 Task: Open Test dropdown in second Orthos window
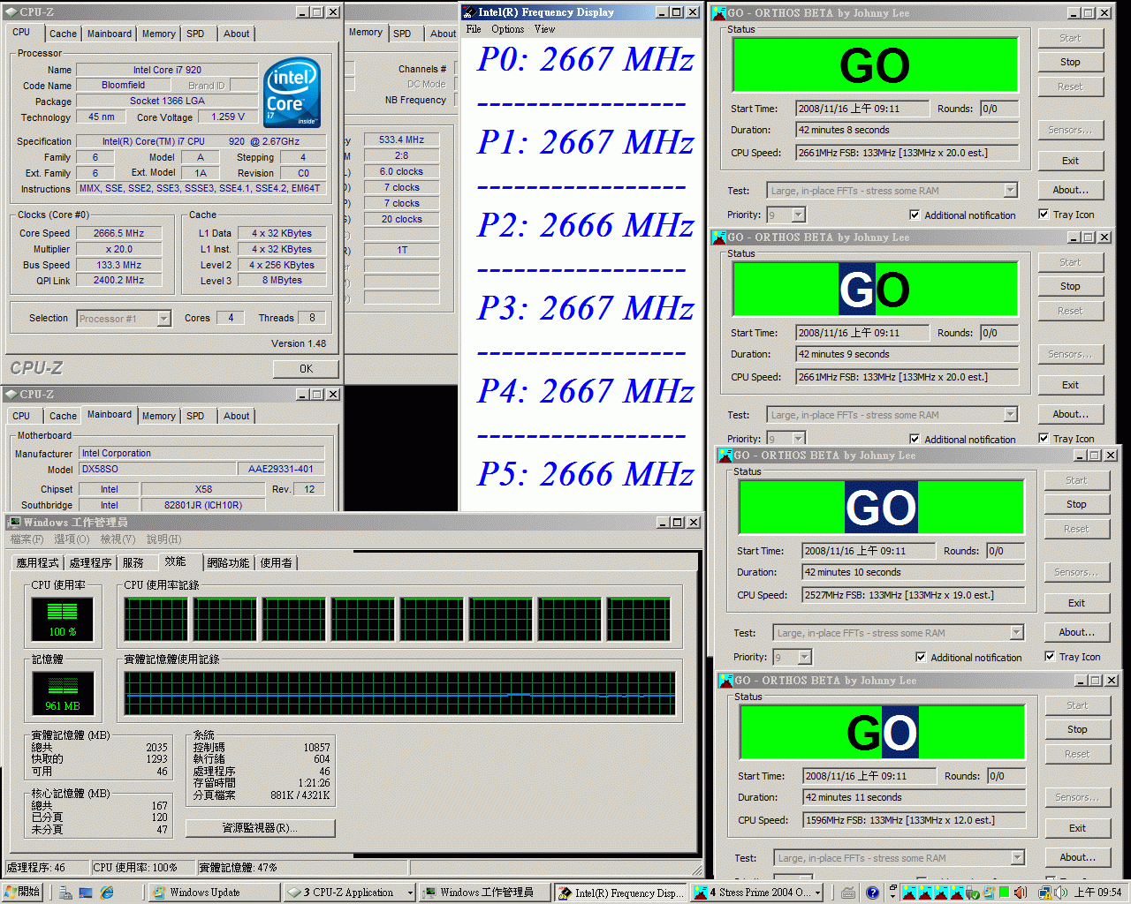click(x=1011, y=415)
